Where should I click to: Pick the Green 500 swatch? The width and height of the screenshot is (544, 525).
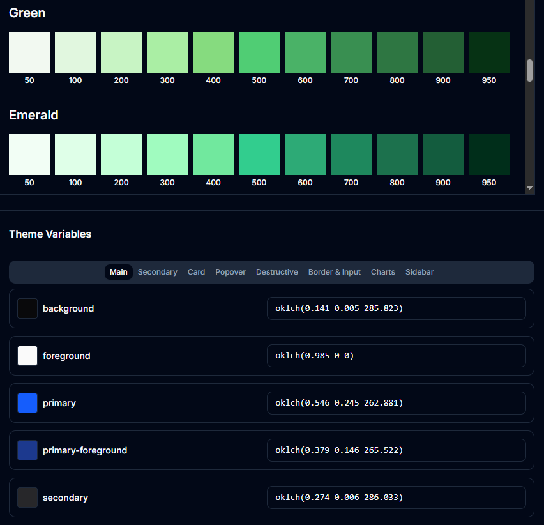[x=259, y=52]
